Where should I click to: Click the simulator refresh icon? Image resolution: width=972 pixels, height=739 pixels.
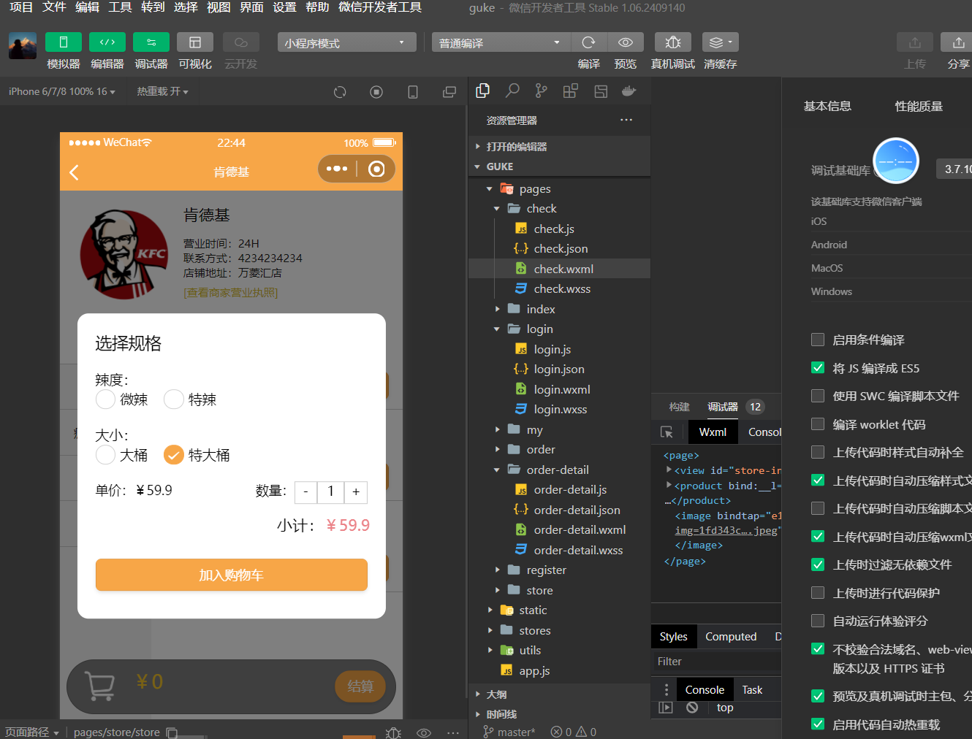point(340,92)
